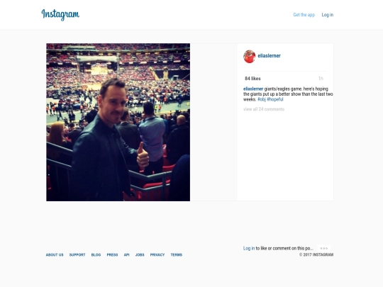Viewport: 383px width, 287px height.
Task: Open eliaslerner's profile avatar
Action: 250,57
